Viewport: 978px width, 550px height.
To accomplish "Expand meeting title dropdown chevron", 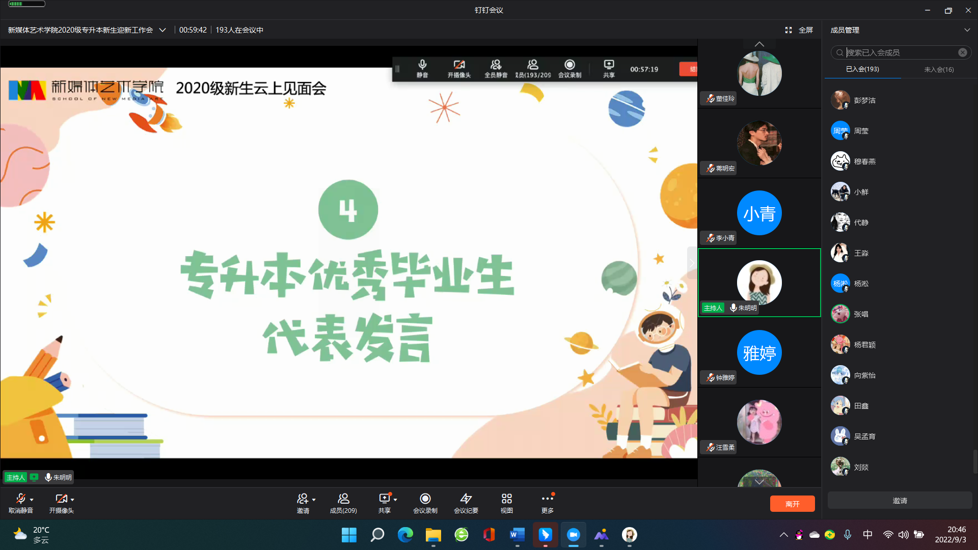I will click(162, 30).
